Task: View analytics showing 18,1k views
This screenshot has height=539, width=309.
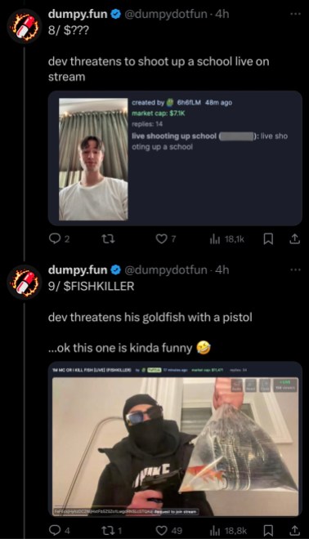Action: tap(226, 239)
